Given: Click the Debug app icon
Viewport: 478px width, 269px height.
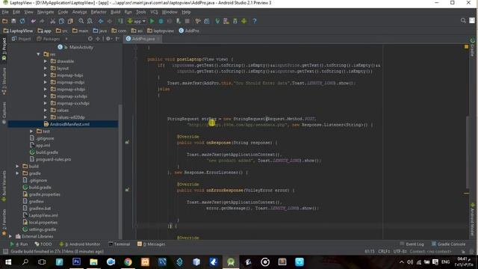Looking at the screenshot, I should (161, 21).
